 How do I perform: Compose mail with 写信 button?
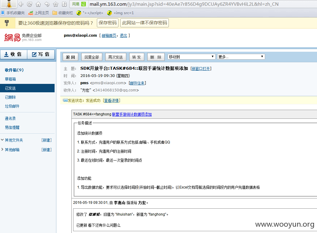tap(41, 54)
